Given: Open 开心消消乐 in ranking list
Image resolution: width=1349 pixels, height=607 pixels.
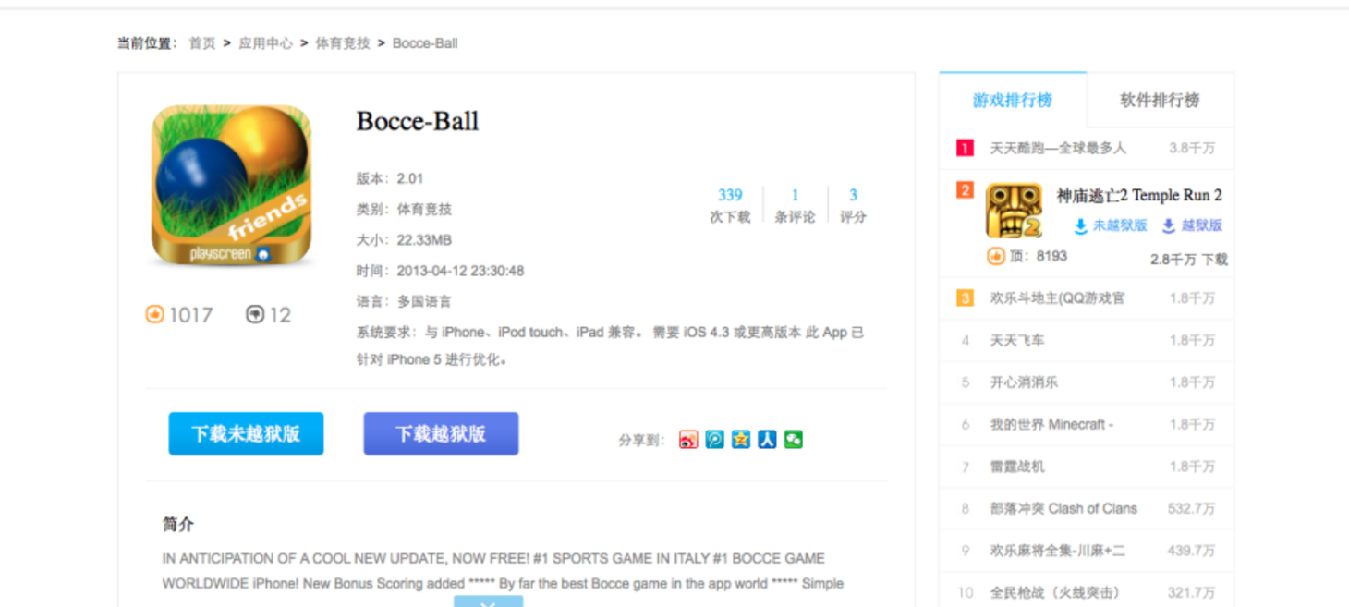Looking at the screenshot, I should (1024, 382).
